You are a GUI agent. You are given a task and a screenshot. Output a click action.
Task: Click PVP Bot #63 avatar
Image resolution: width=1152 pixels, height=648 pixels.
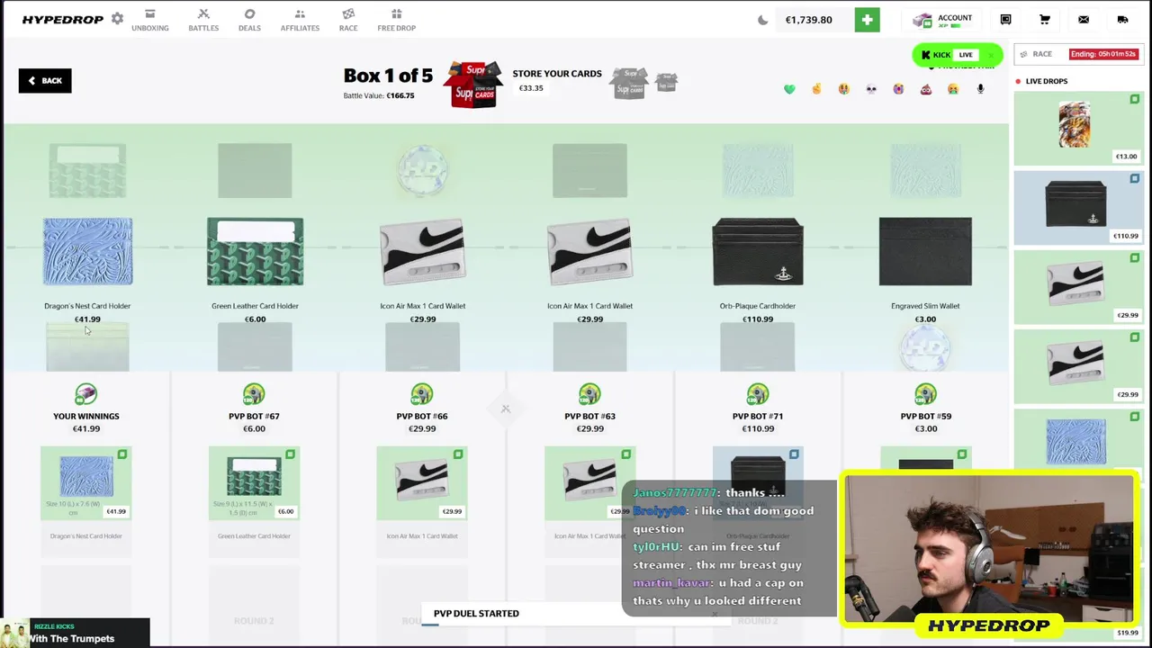point(589,394)
